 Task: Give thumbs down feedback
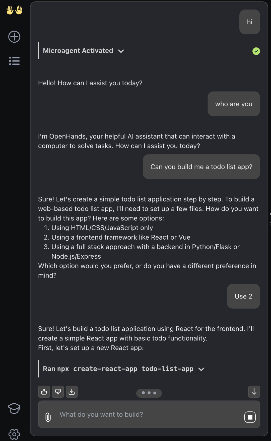[58, 392]
